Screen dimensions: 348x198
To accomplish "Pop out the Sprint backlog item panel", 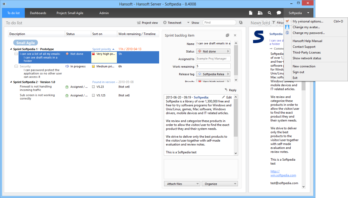I will pyautogui.click(x=227, y=35).
